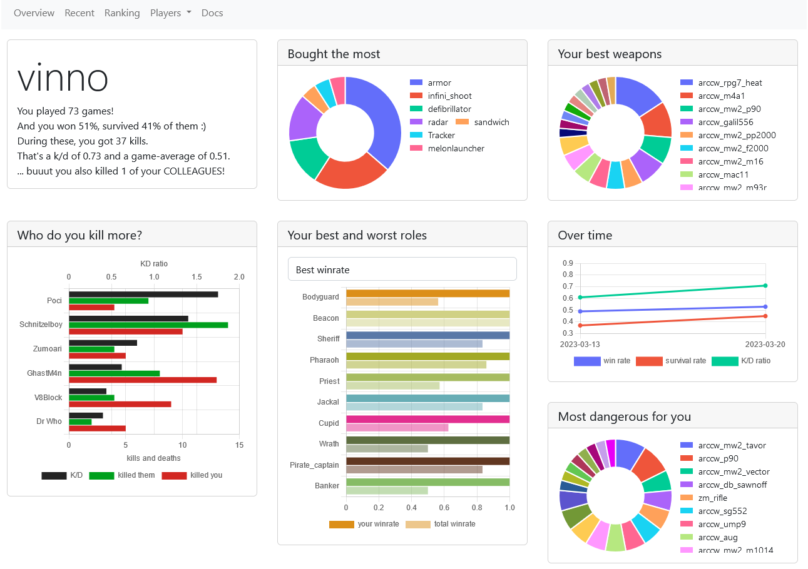Viewport: 808px width, 569px height.
Task: Toggle killed you legend entry
Action: coord(192,476)
